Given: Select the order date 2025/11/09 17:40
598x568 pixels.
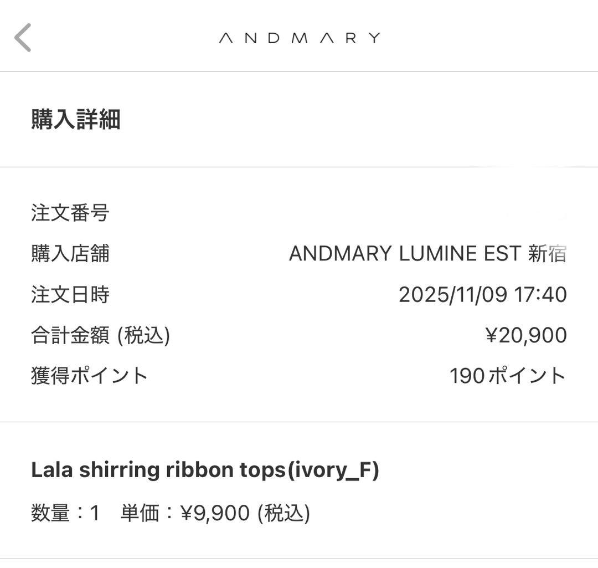Looking at the screenshot, I should tap(483, 295).
